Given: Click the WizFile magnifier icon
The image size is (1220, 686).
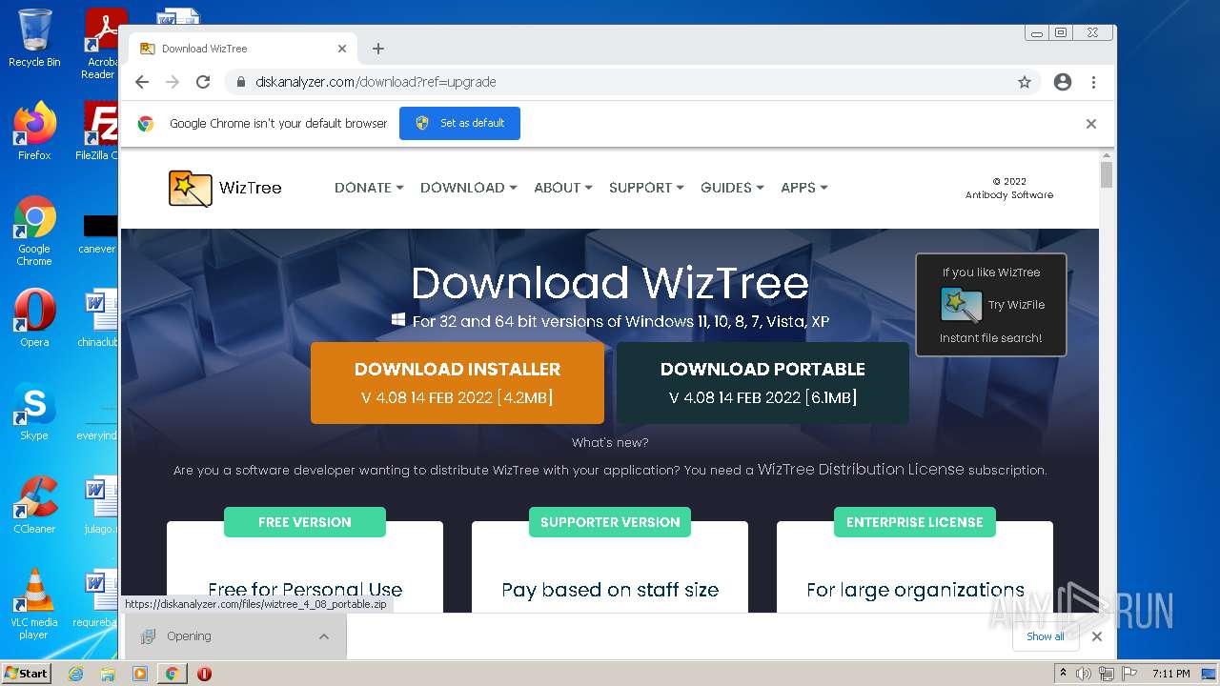Looking at the screenshot, I should point(961,306).
